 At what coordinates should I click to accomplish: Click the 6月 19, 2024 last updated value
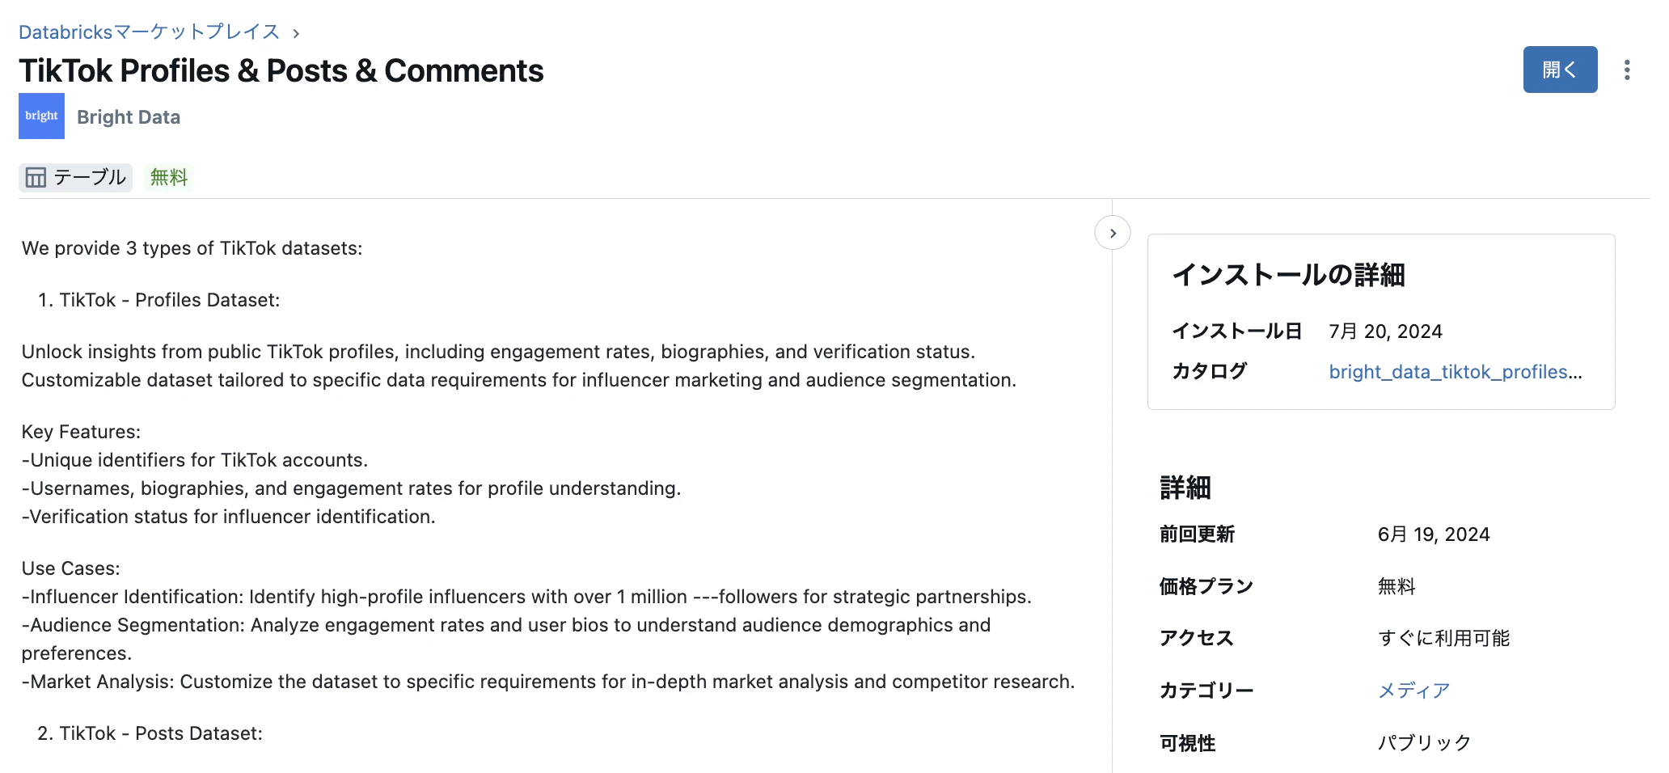(1434, 534)
